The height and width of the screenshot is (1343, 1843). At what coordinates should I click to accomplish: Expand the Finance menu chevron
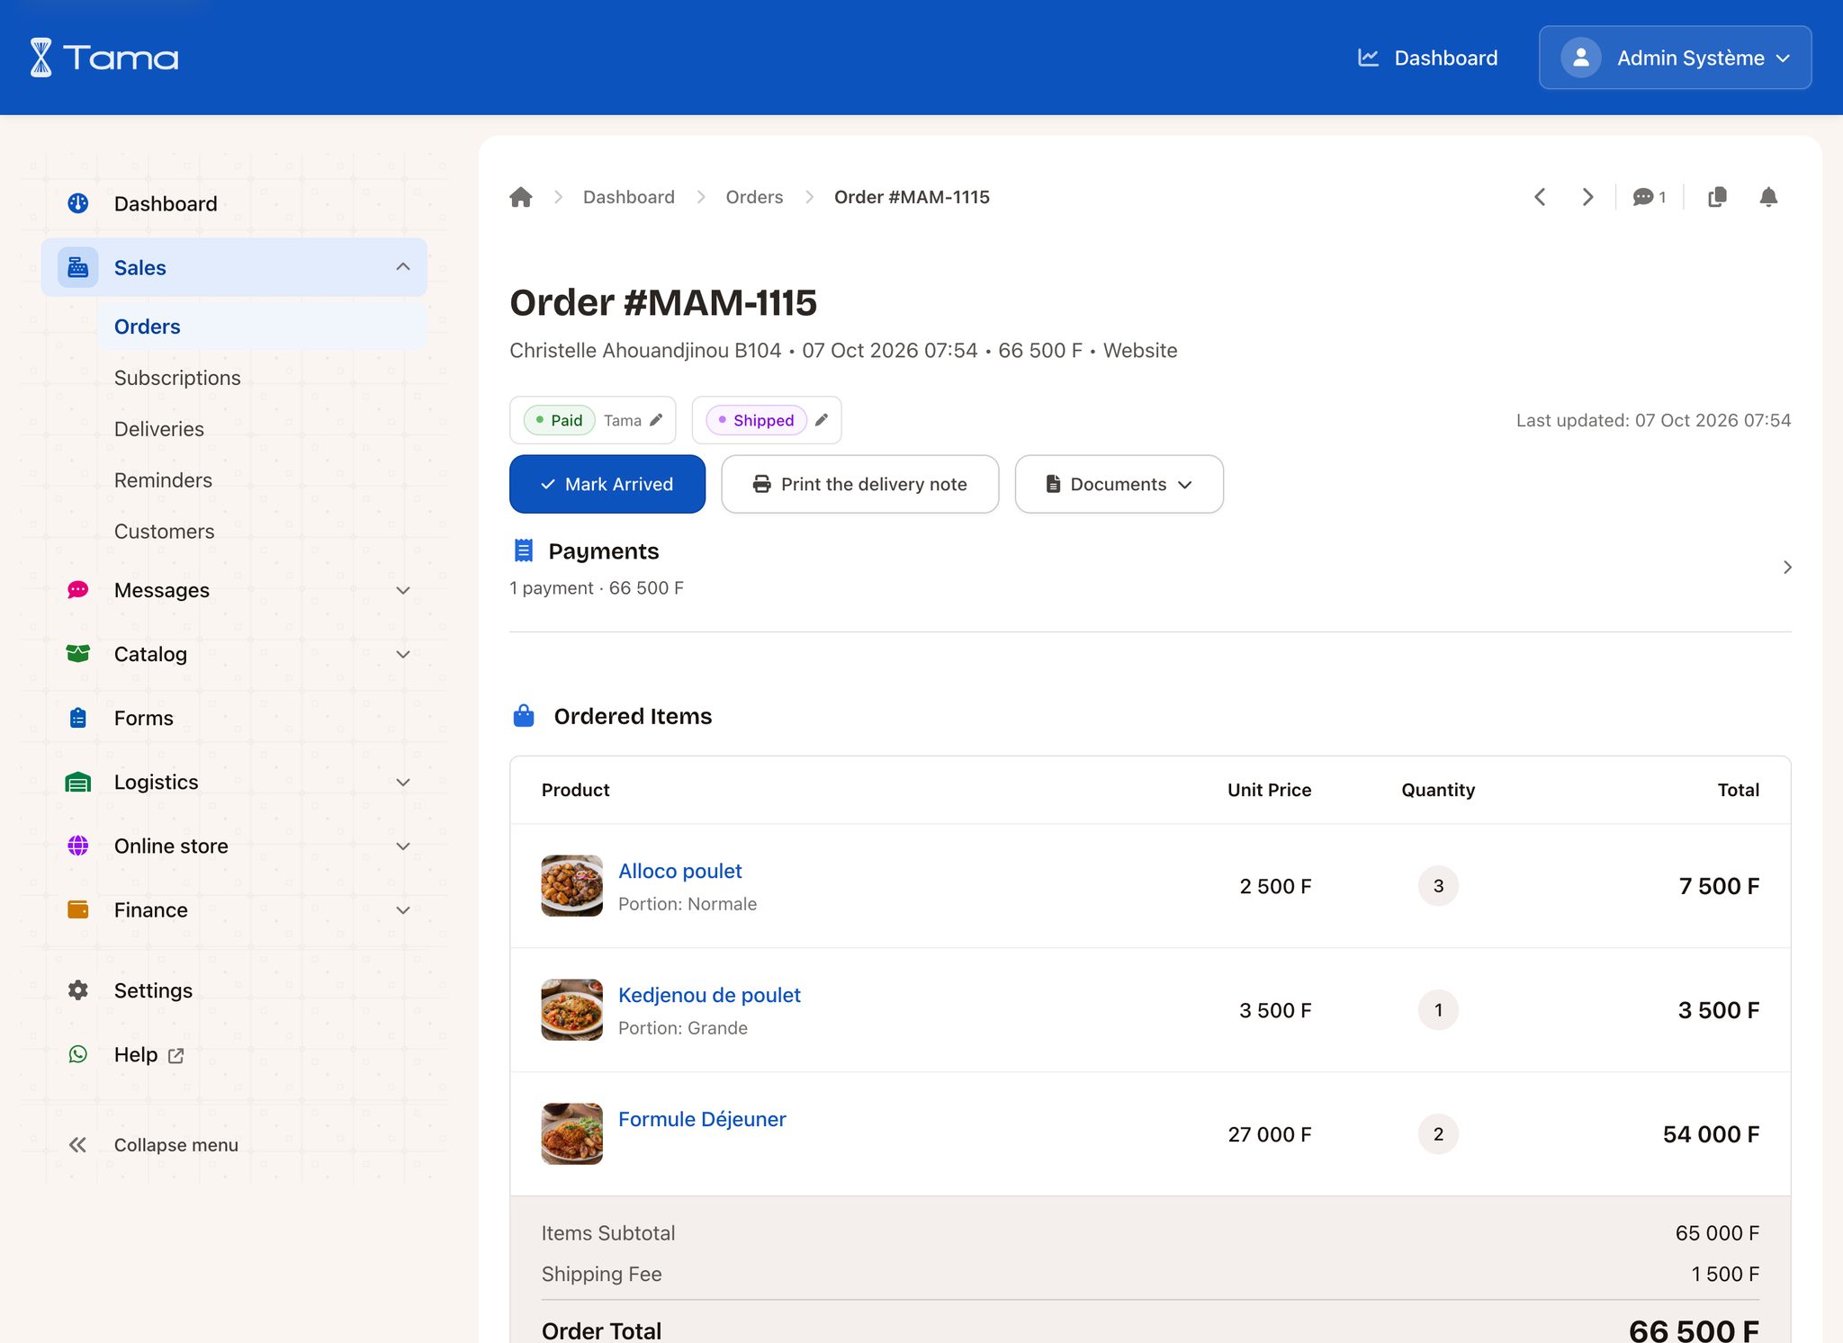pyautogui.click(x=403, y=909)
